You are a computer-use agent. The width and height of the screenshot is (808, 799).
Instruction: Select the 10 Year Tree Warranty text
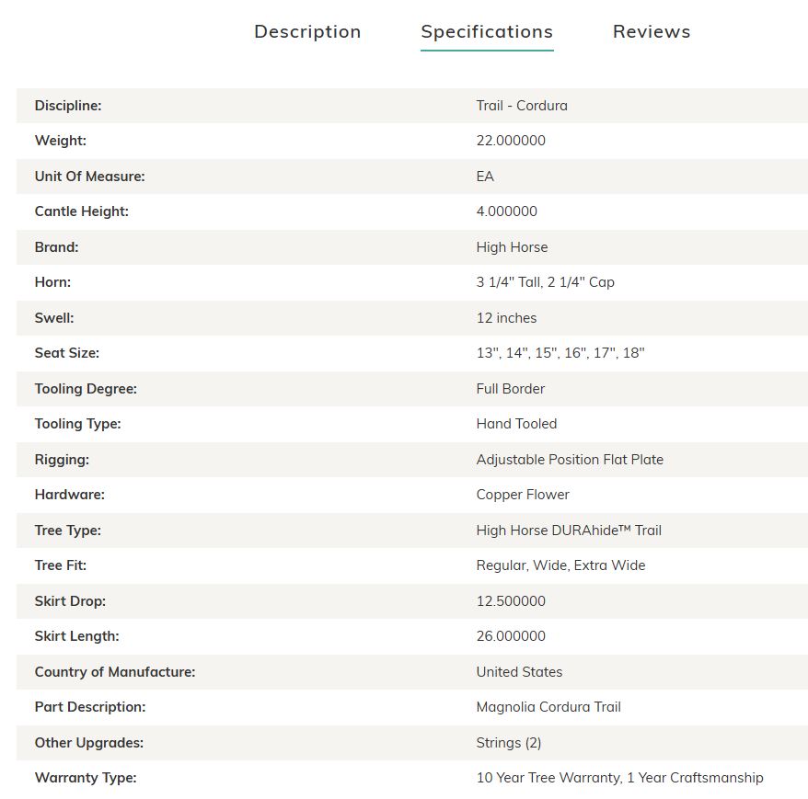pyautogui.click(x=548, y=777)
